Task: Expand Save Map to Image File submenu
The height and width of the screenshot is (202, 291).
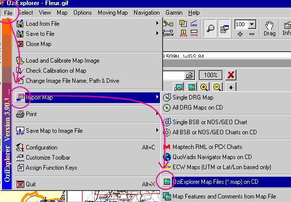Action: [88, 131]
